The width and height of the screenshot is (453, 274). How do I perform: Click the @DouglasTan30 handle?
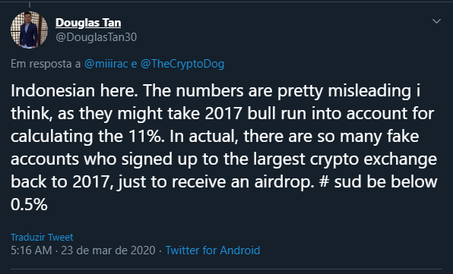click(x=96, y=37)
